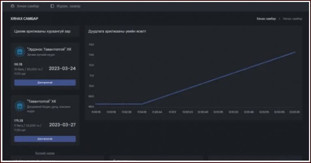Open the Бүгдийг харах link

click(x=45, y=153)
